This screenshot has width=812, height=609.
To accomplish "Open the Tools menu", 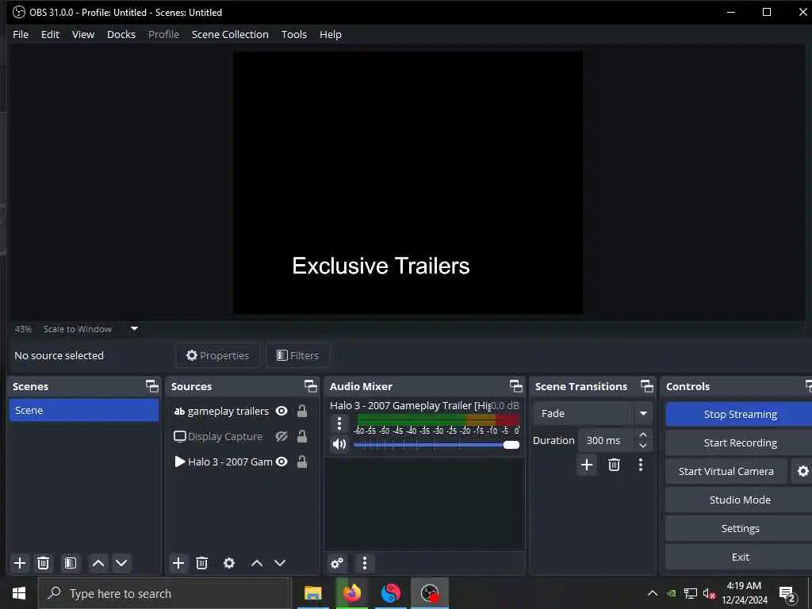I will [294, 34].
